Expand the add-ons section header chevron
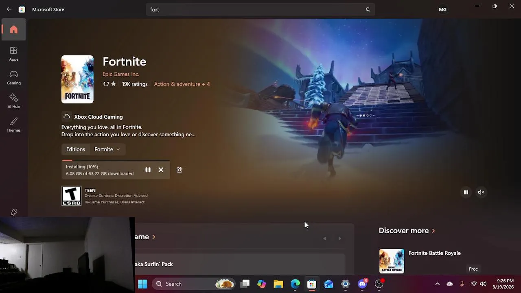Image resolution: width=521 pixels, height=293 pixels. click(153, 237)
